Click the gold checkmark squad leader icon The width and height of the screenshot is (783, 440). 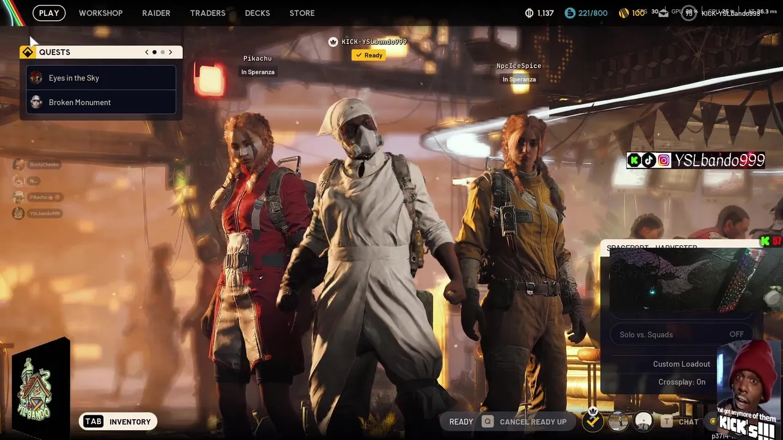click(x=592, y=420)
